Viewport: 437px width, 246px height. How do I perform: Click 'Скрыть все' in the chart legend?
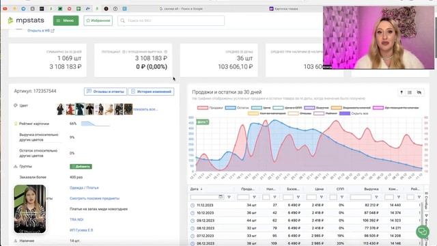click(x=354, y=113)
